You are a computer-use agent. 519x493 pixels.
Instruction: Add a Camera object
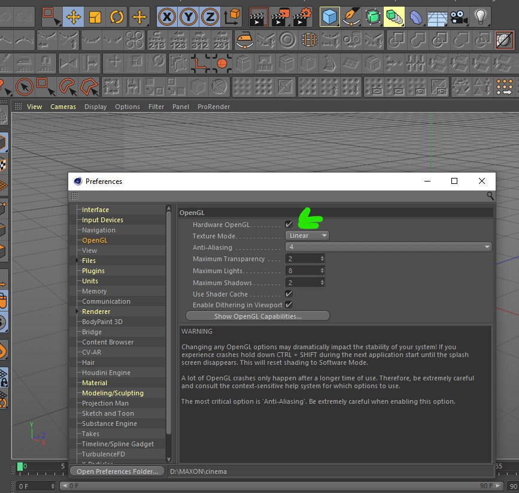click(459, 16)
